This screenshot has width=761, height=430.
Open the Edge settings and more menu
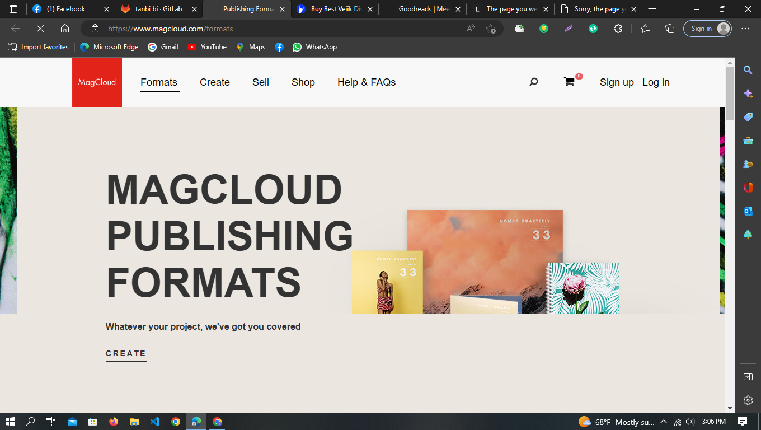coord(745,29)
